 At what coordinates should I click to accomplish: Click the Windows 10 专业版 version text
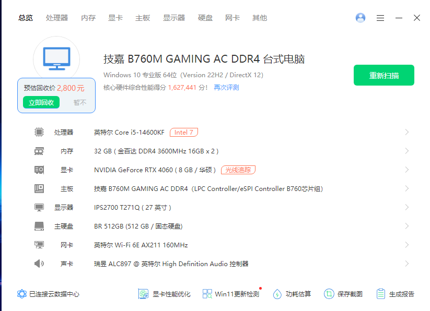(x=183, y=75)
